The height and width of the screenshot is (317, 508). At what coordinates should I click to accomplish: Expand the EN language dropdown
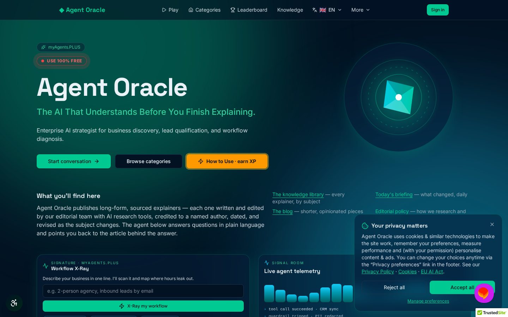(x=327, y=10)
